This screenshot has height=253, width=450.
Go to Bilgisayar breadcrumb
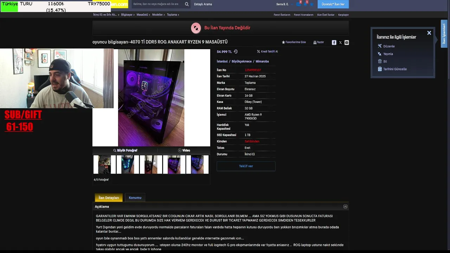click(x=127, y=15)
